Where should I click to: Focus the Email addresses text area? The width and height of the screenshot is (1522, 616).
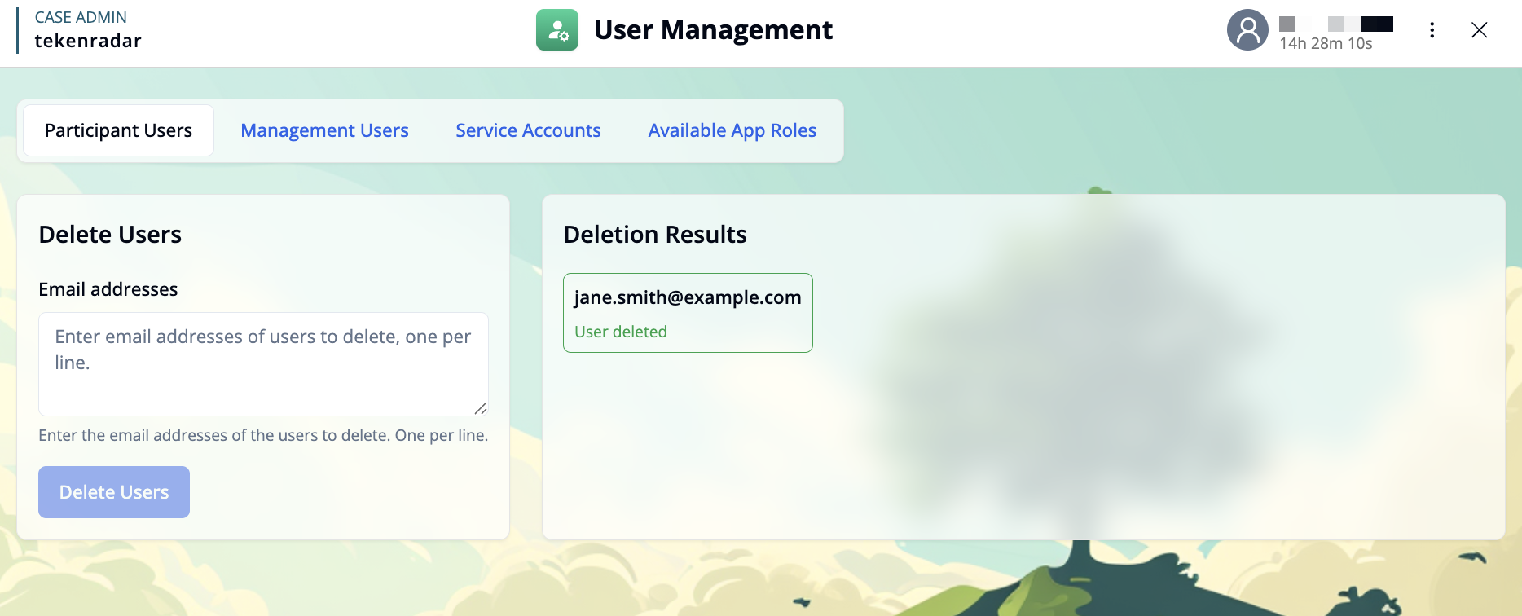pos(263,364)
